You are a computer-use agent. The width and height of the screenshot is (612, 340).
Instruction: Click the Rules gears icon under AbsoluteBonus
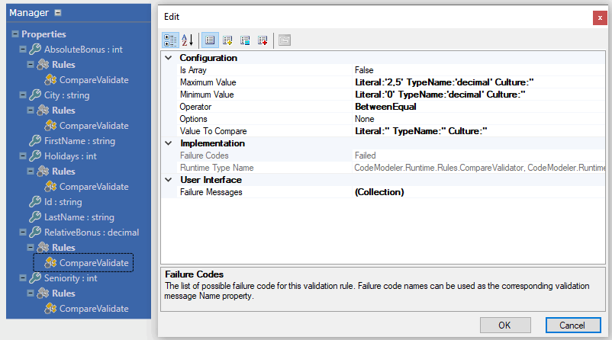43,64
